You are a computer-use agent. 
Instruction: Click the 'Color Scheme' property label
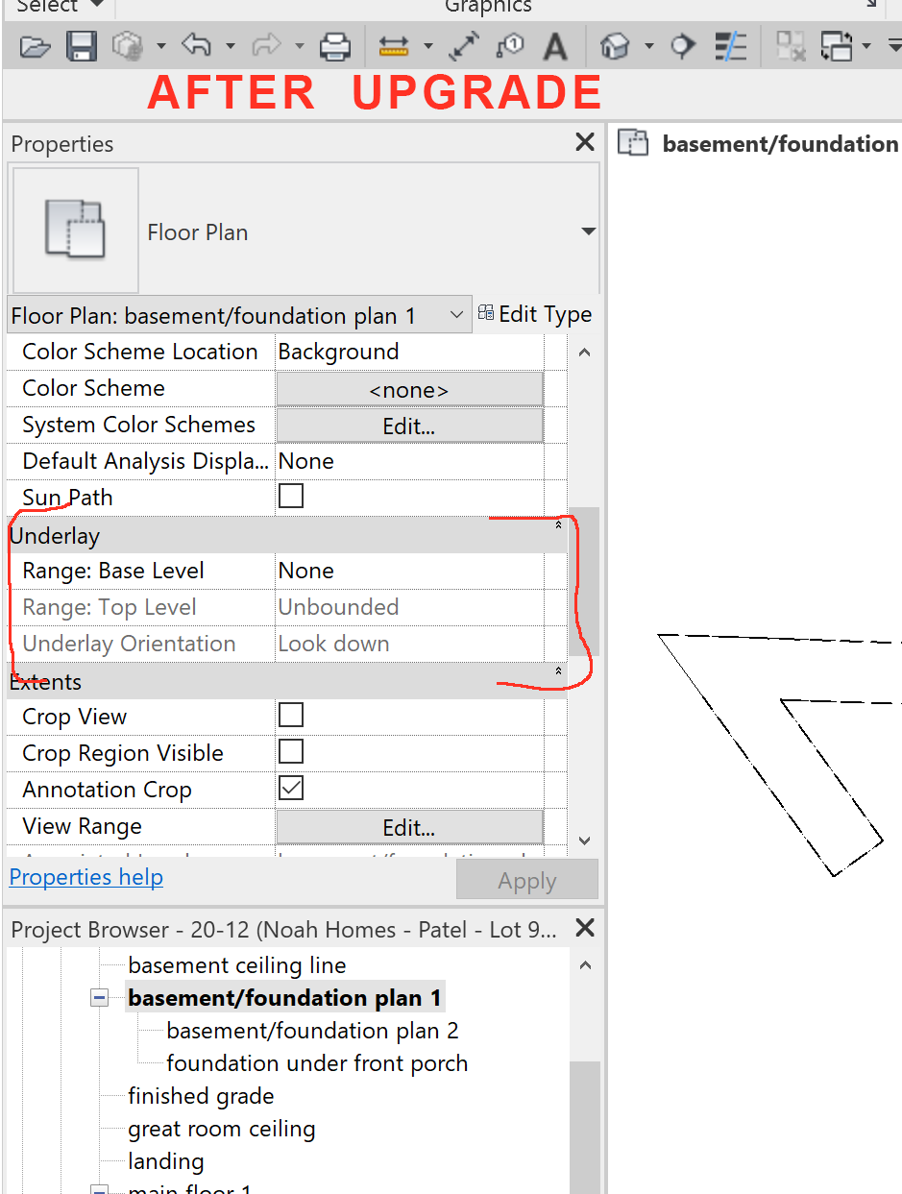click(x=93, y=388)
